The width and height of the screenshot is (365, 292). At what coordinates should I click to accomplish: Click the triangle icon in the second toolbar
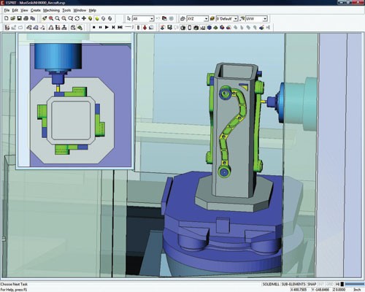pyautogui.click(x=51, y=28)
